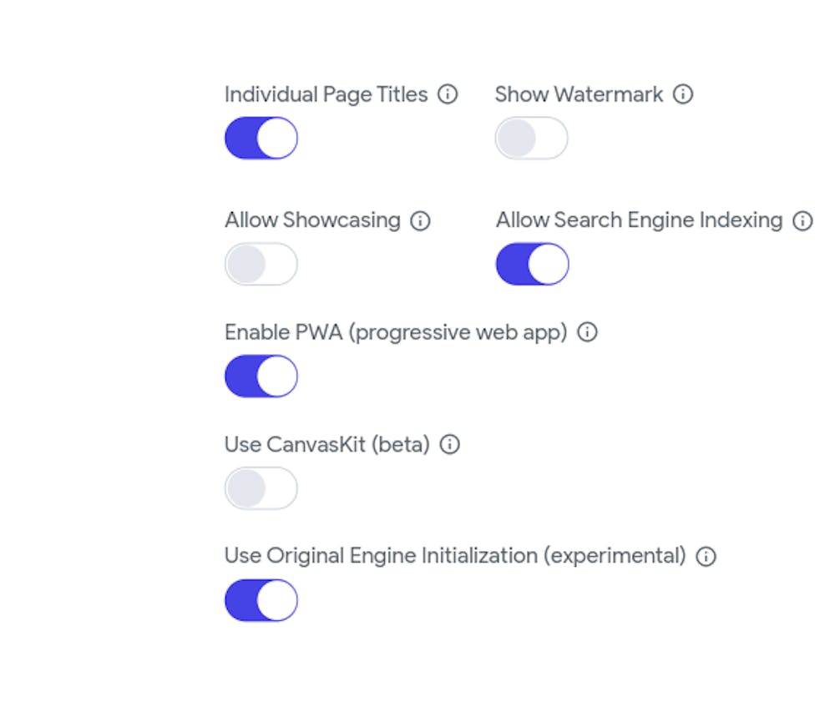Enable the Show Watermark switch

click(x=532, y=139)
